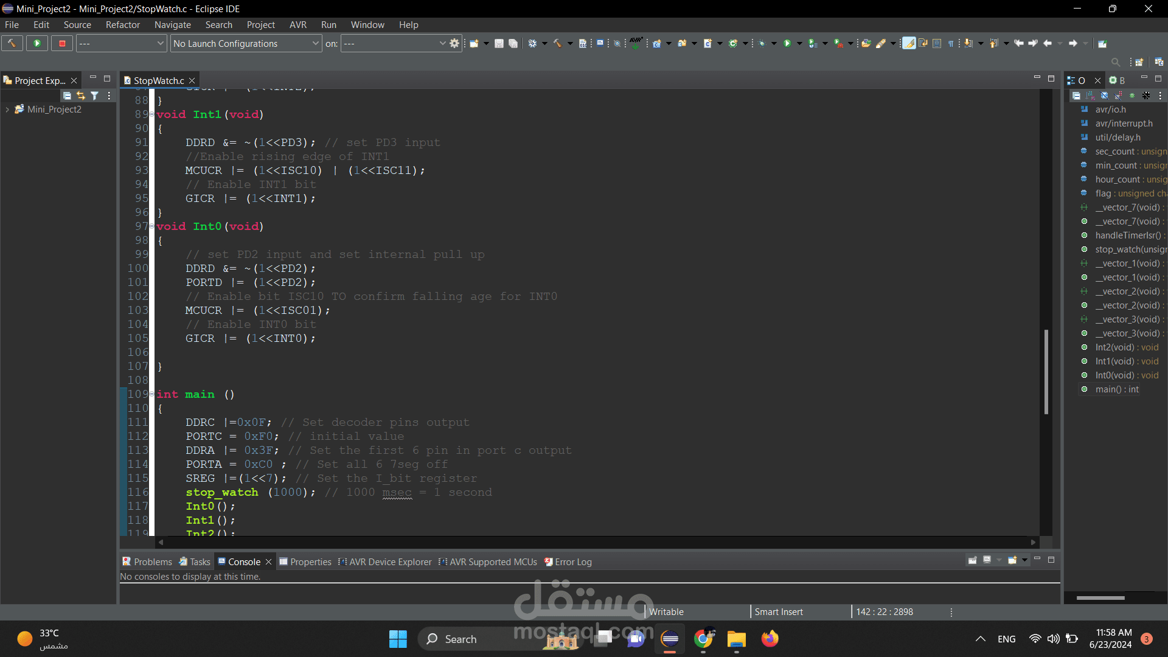The height and width of the screenshot is (657, 1168).
Task: Toggle Mark Occurrences highlighter in toolbar
Action: click(x=909, y=43)
